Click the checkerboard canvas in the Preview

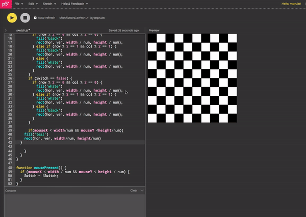click(192, 78)
